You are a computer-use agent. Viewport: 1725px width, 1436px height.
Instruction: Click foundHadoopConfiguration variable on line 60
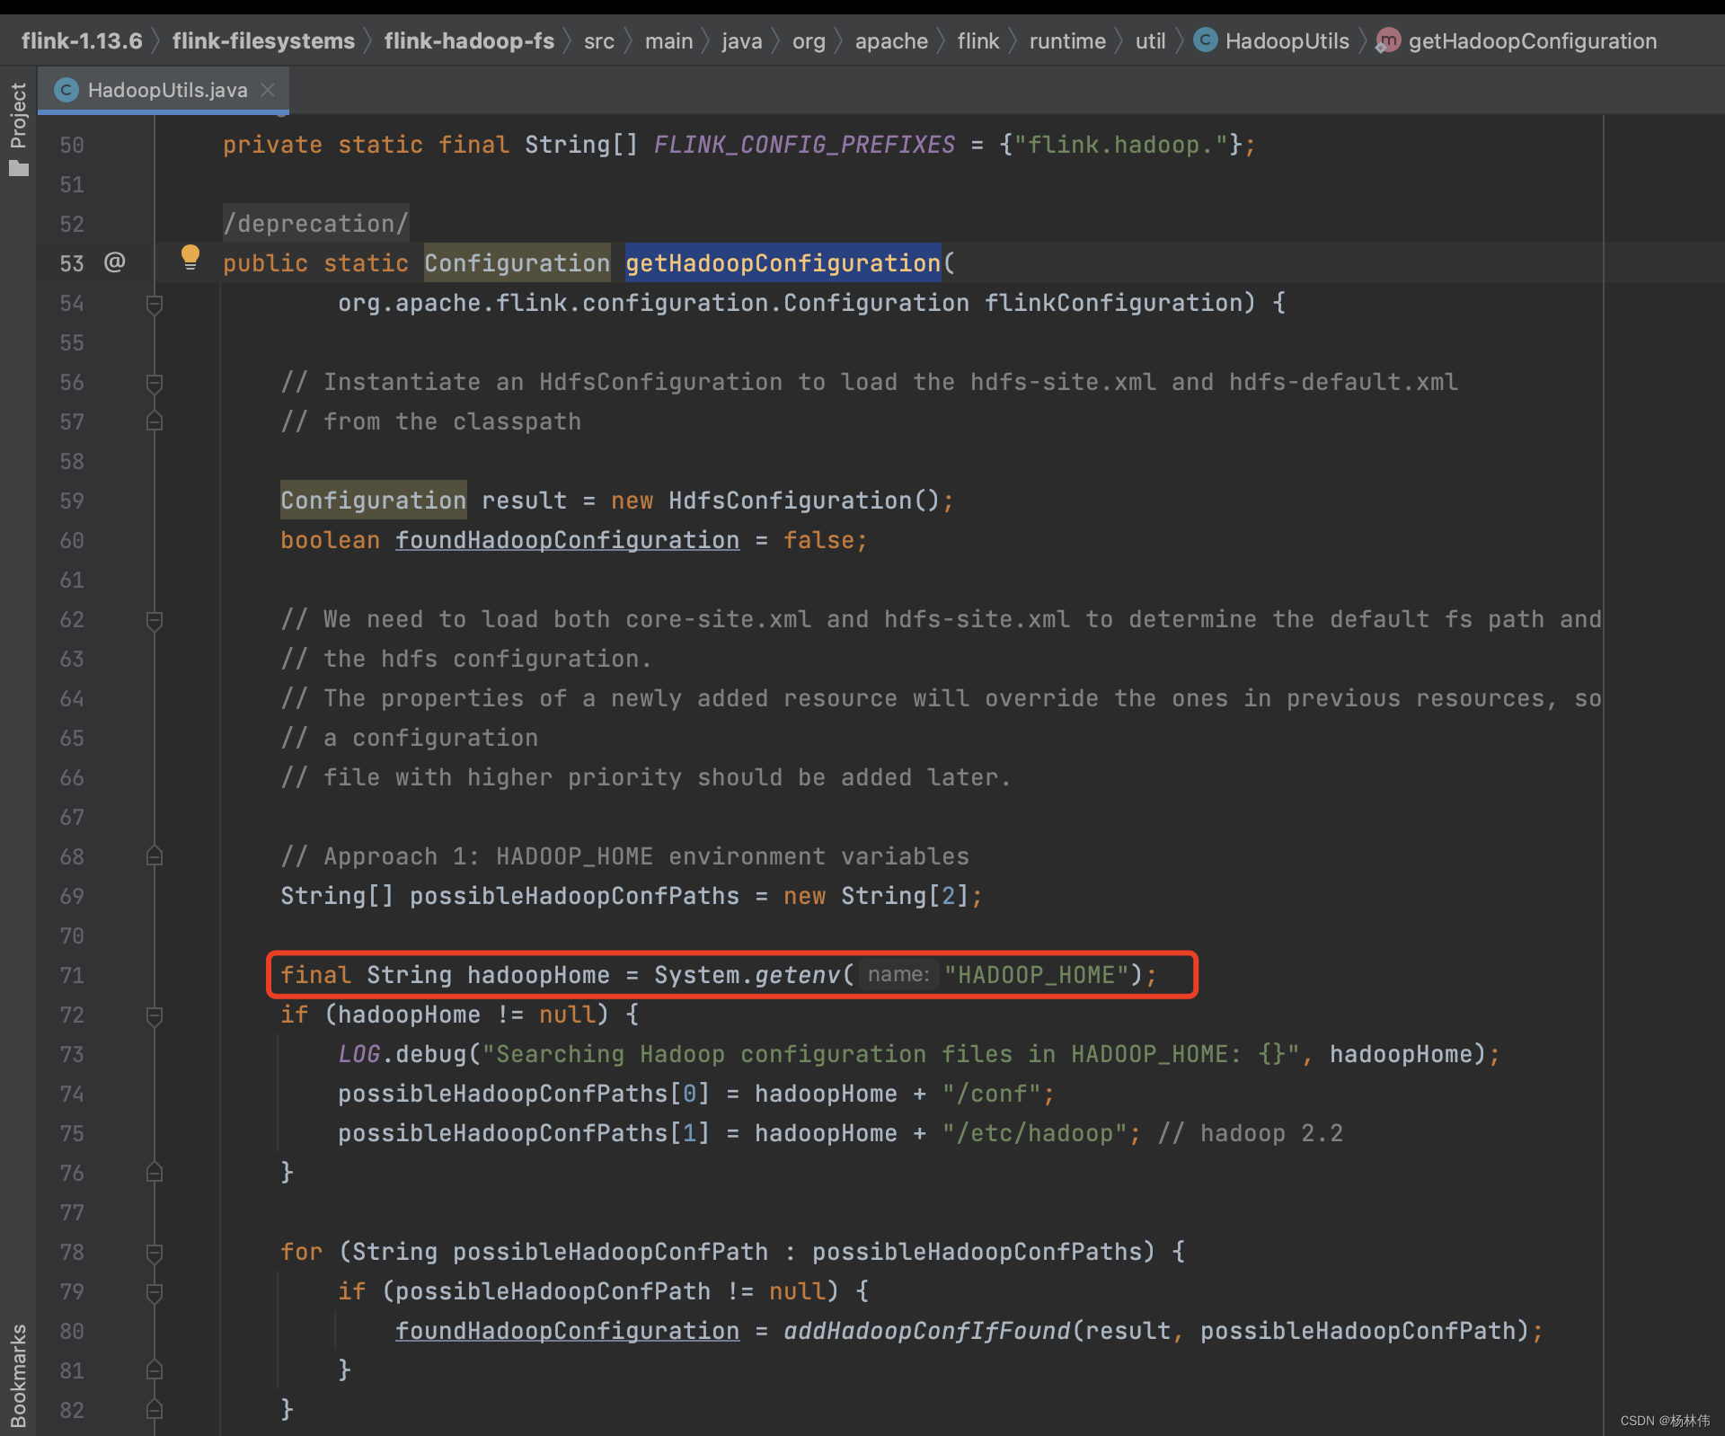pos(567,540)
